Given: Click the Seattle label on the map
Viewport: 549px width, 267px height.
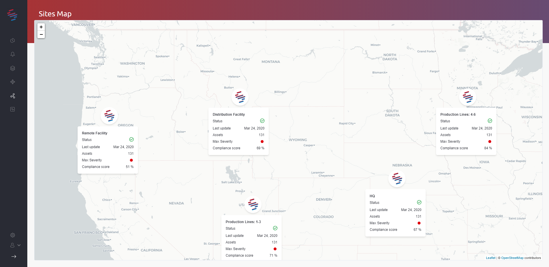Looking at the screenshot, I should point(99,57).
